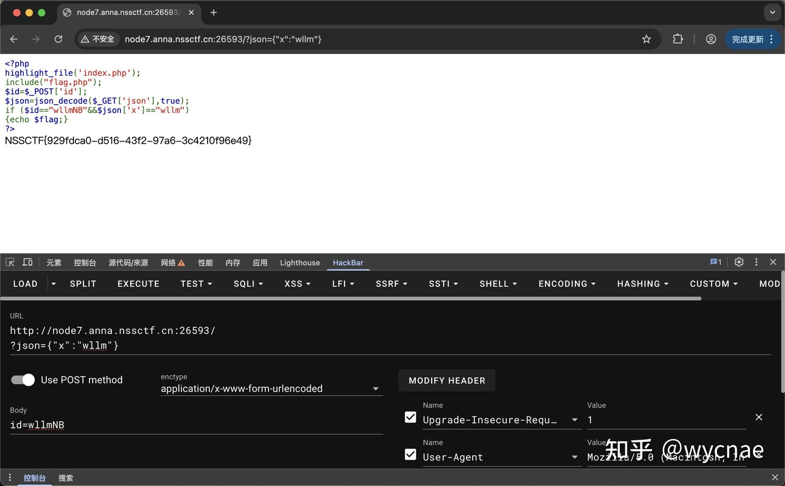Disable the Use POST method toggle
785x486 pixels.
[x=22, y=380]
